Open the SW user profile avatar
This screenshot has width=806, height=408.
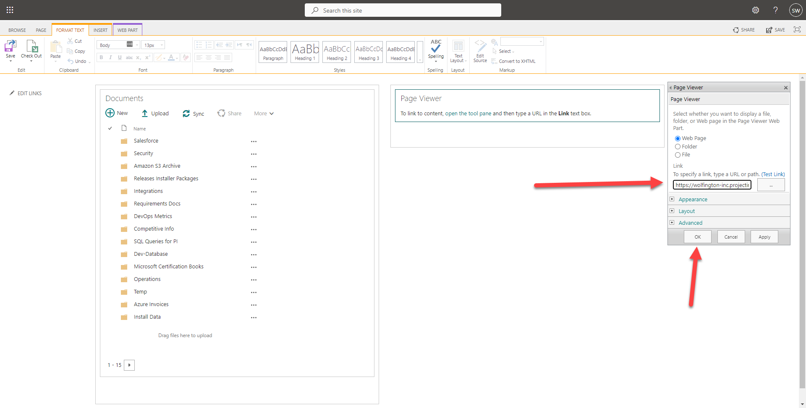(x=796, y=10)
